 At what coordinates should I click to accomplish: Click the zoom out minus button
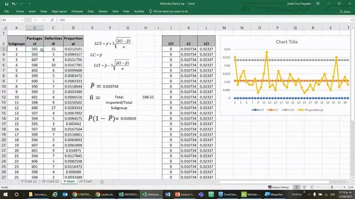click(x=318, y=187)
